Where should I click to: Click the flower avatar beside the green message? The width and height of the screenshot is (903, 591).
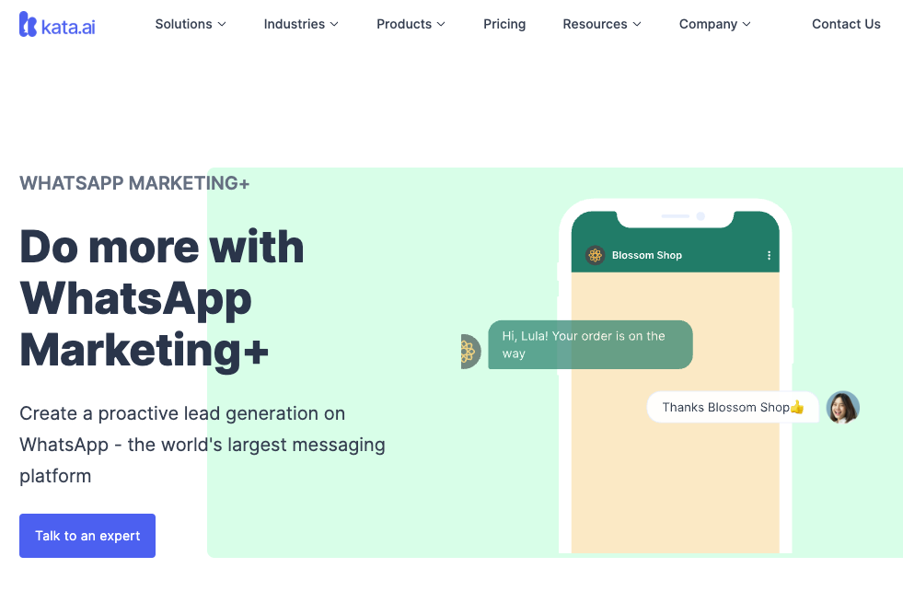tap(469, 352)
